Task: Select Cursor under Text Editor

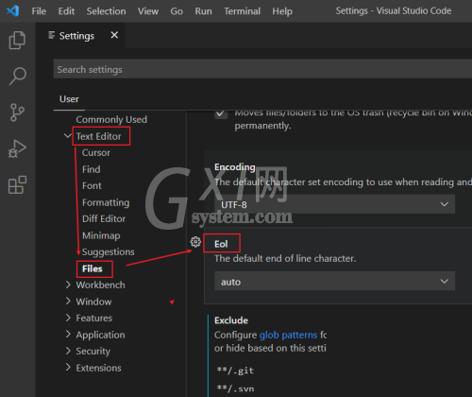Action: [x=96, y=153]
